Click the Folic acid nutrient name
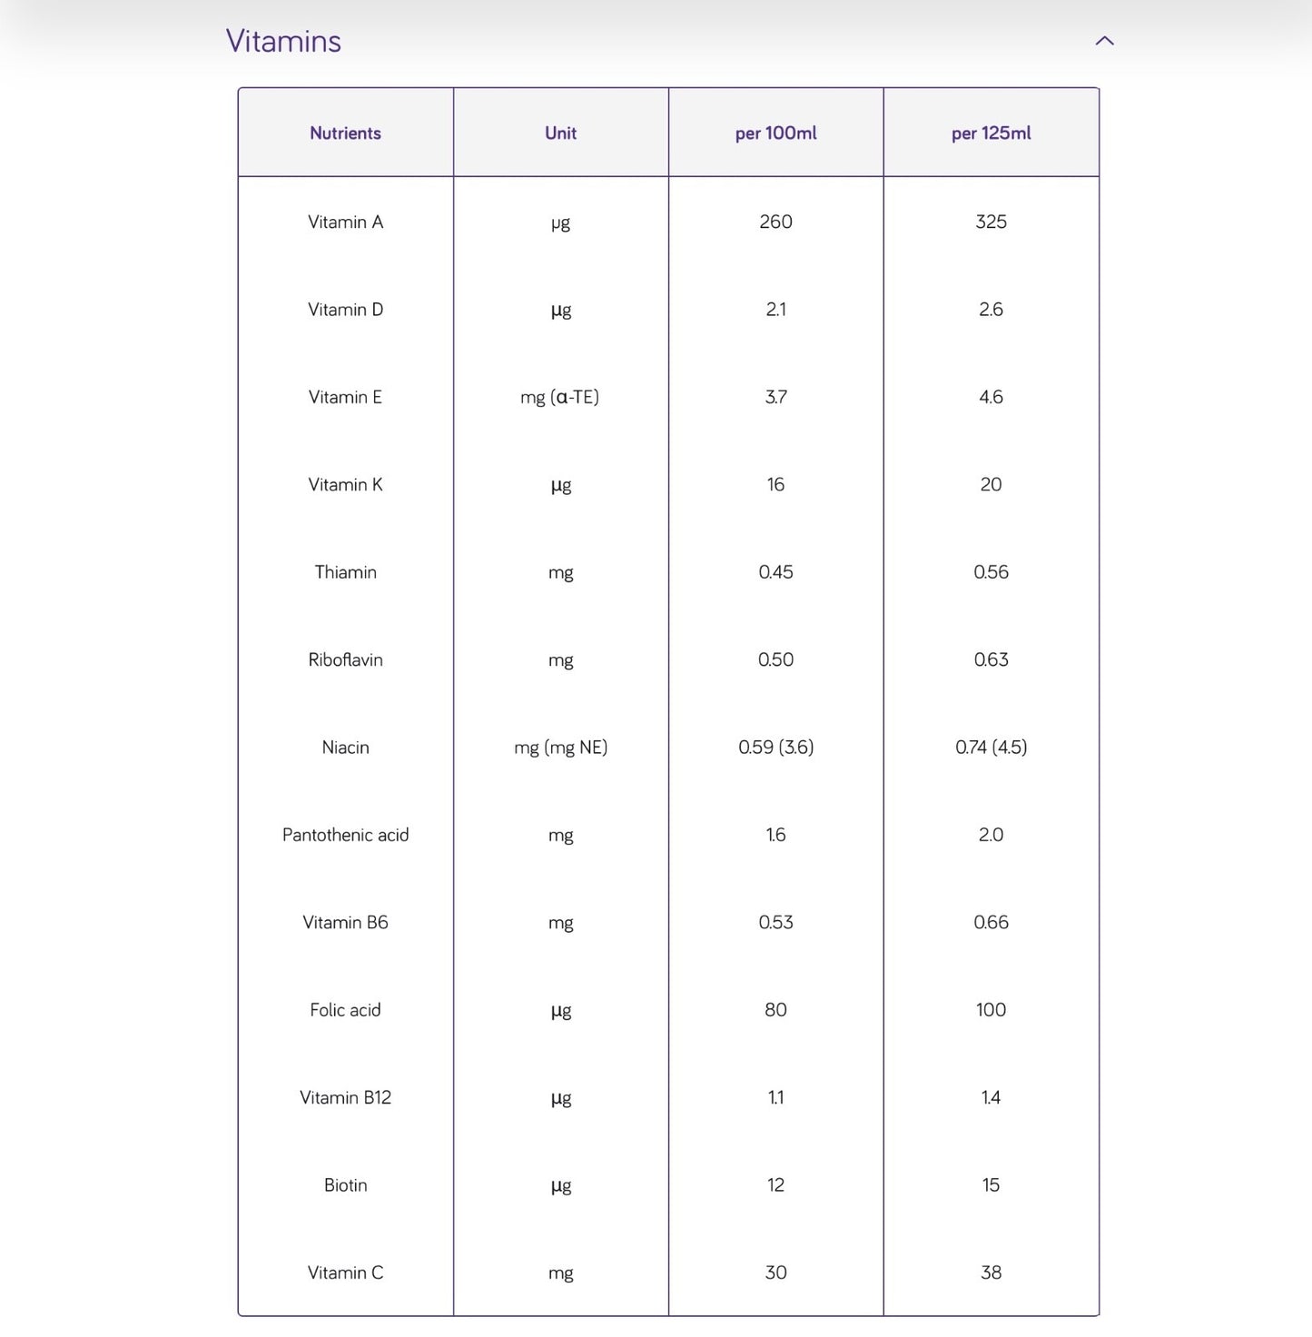 (345, 1010)
